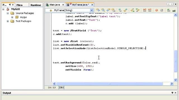Switch to the Files tab
Screen dimensions: 179x100
coord(20,5)
